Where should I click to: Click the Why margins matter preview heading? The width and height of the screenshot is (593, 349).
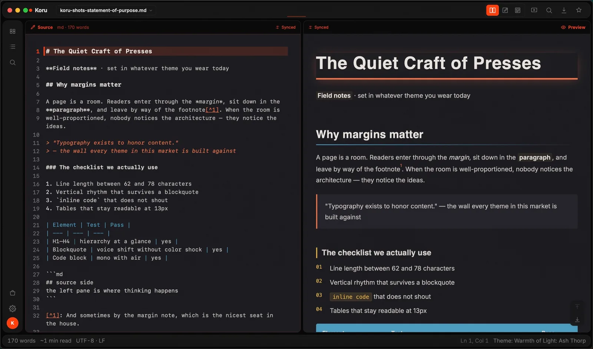[x=370, y=134]
